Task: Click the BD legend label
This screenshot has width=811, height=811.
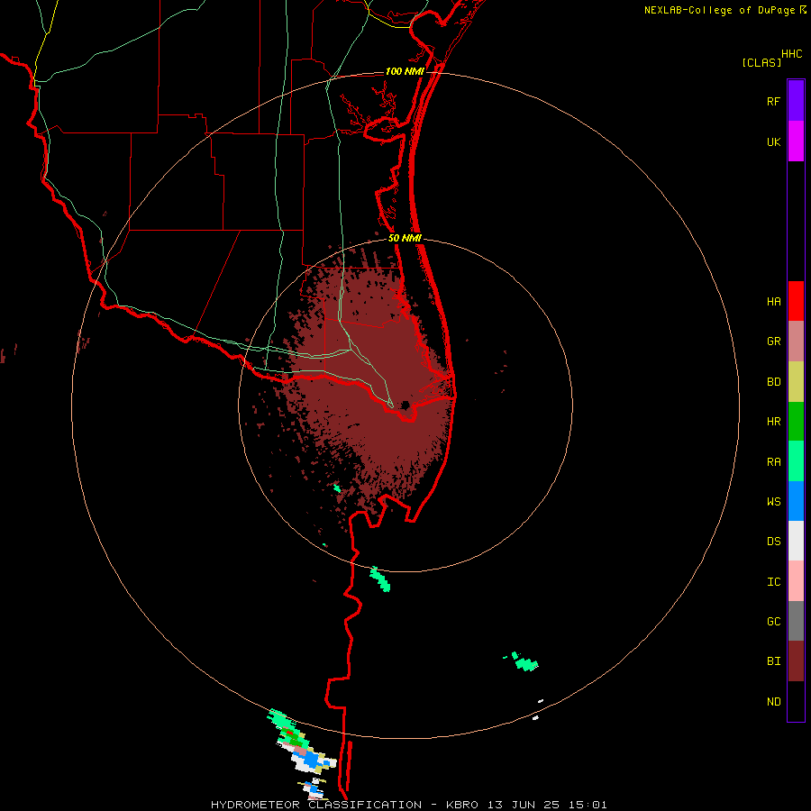Action: pyautogui.click(x=773, y=382)
